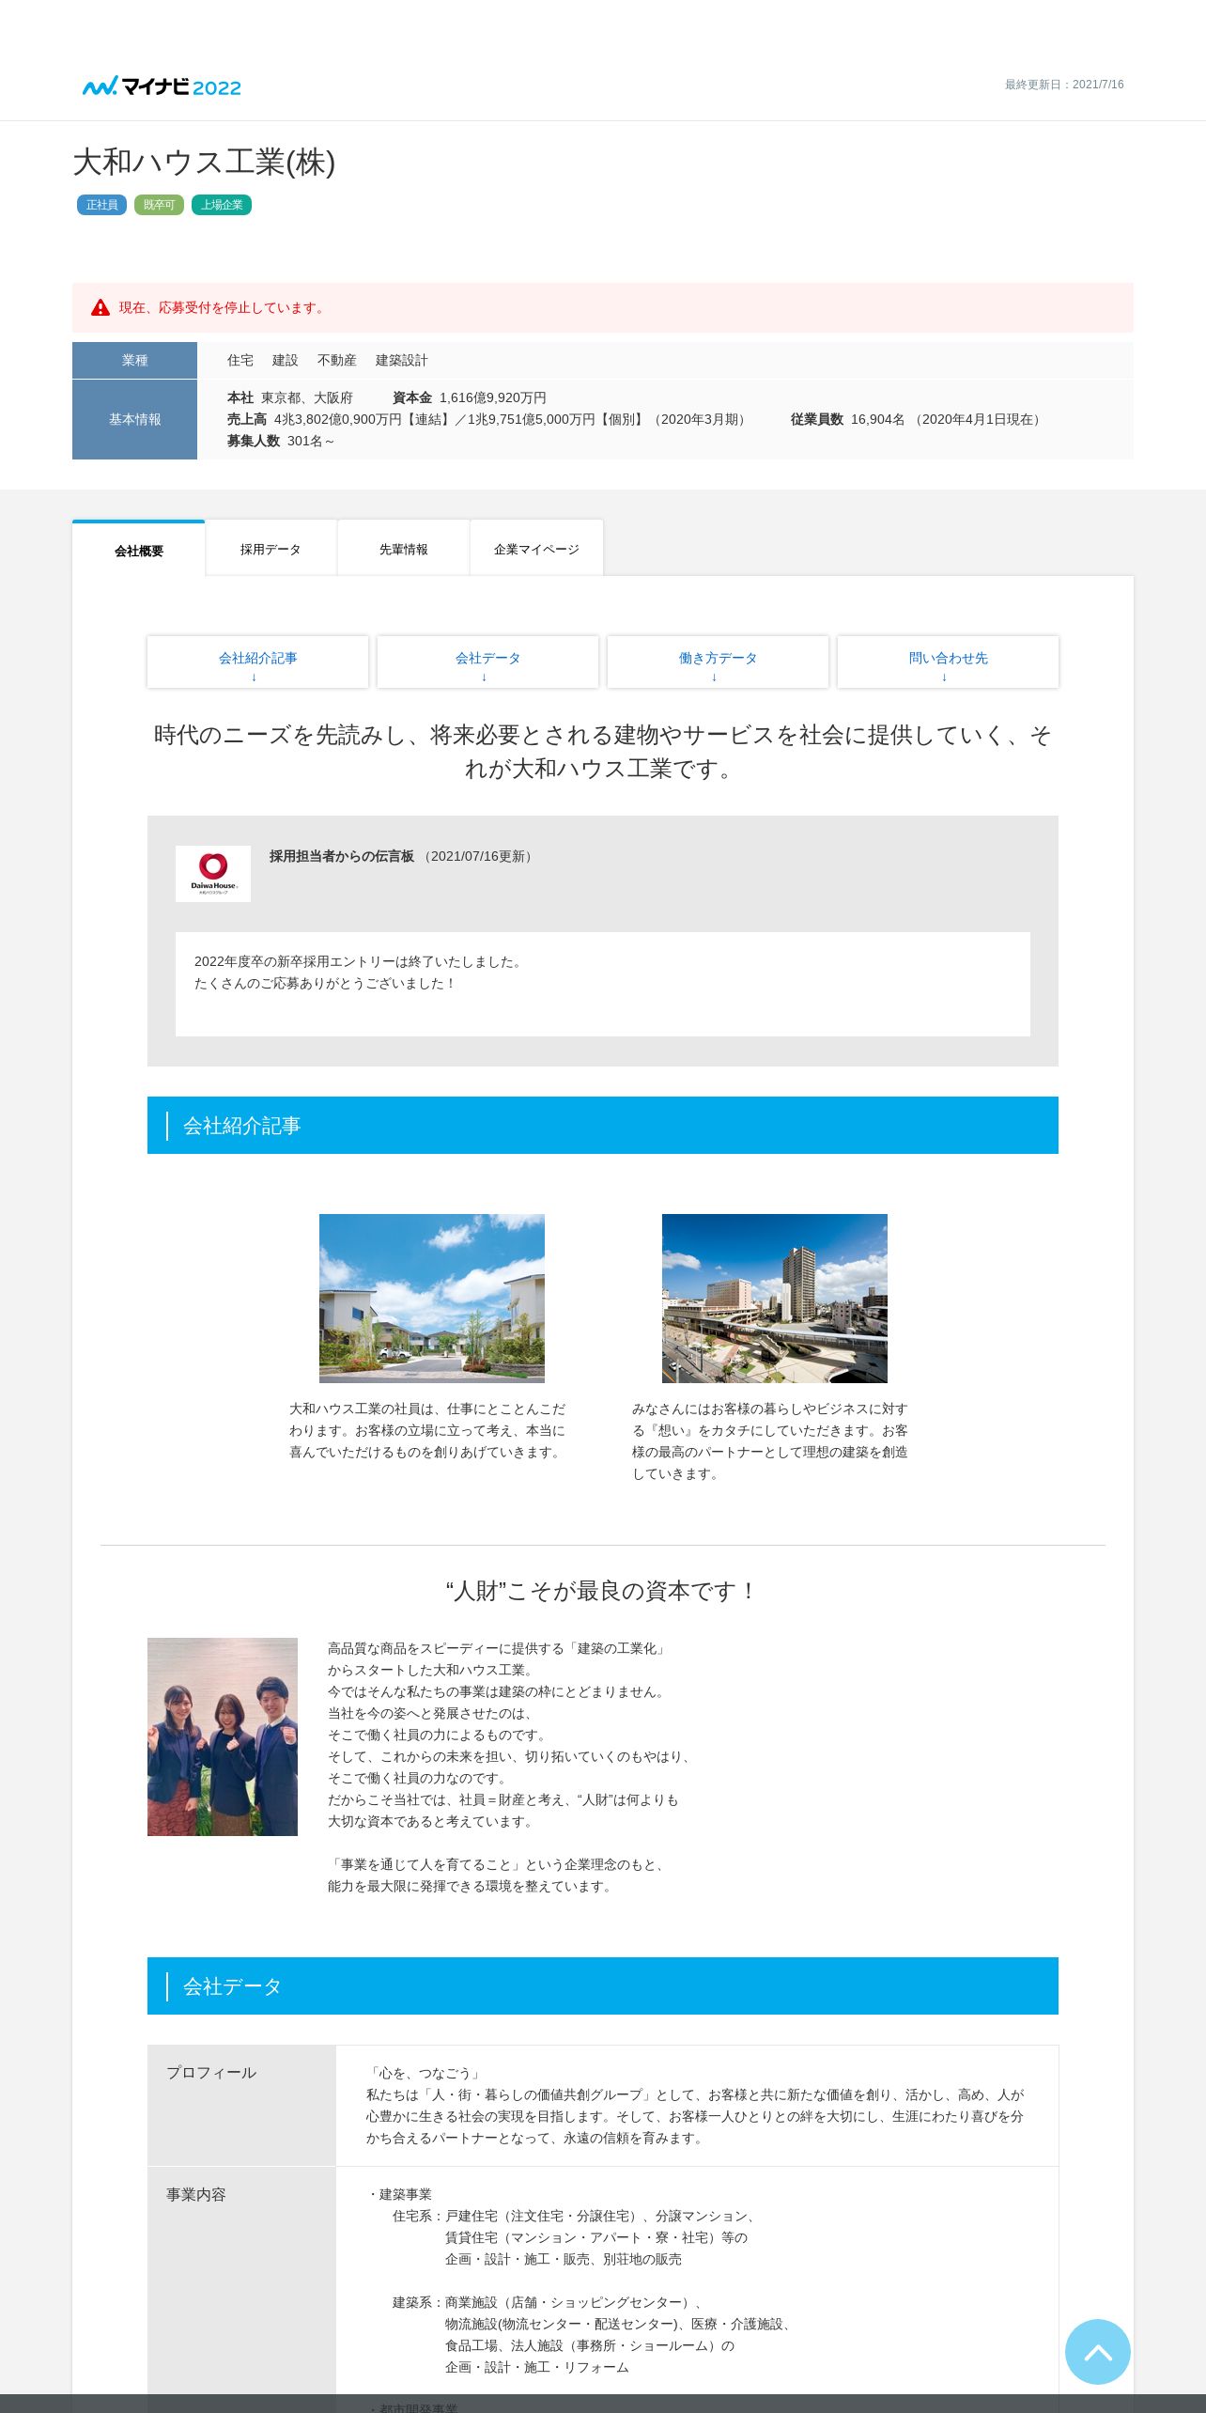
Task: Go to the 企業マイページ tab
Action: [536, 549]
